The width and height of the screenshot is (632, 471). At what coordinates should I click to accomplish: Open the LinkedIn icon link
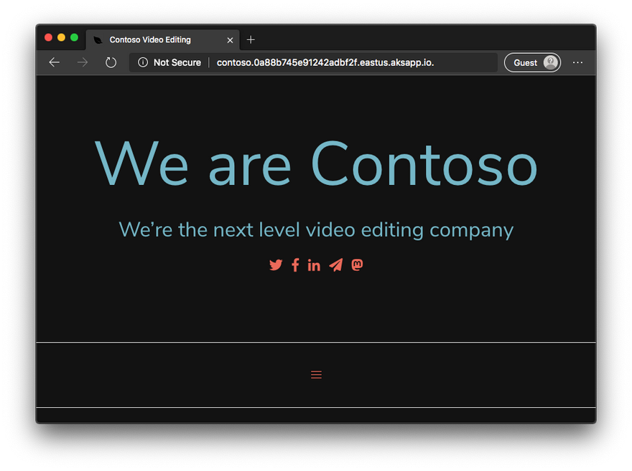(x=314, y=265)
